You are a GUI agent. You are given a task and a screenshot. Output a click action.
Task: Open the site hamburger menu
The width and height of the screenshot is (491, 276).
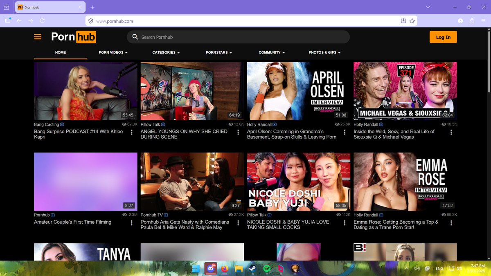click(38, 37)
